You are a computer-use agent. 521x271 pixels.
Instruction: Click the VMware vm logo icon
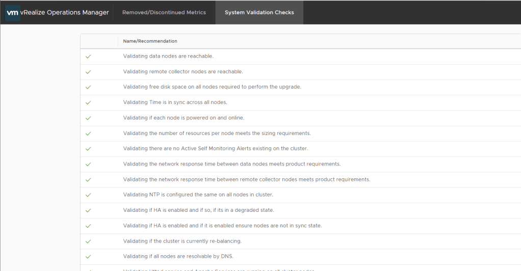coord(12,13)
